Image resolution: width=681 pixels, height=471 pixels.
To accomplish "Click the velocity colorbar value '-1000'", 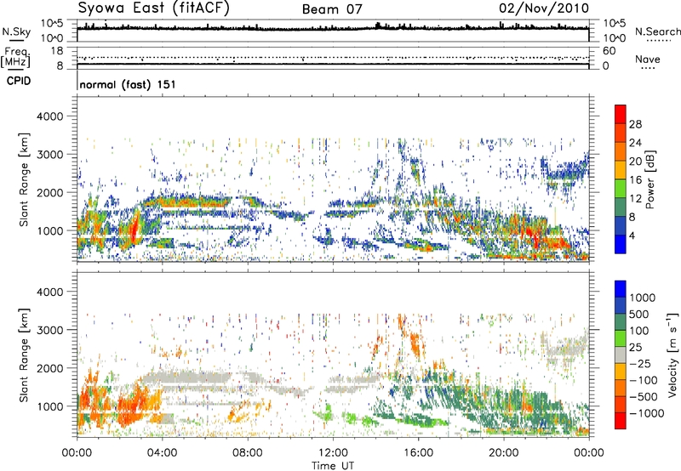I will [647, 413].
